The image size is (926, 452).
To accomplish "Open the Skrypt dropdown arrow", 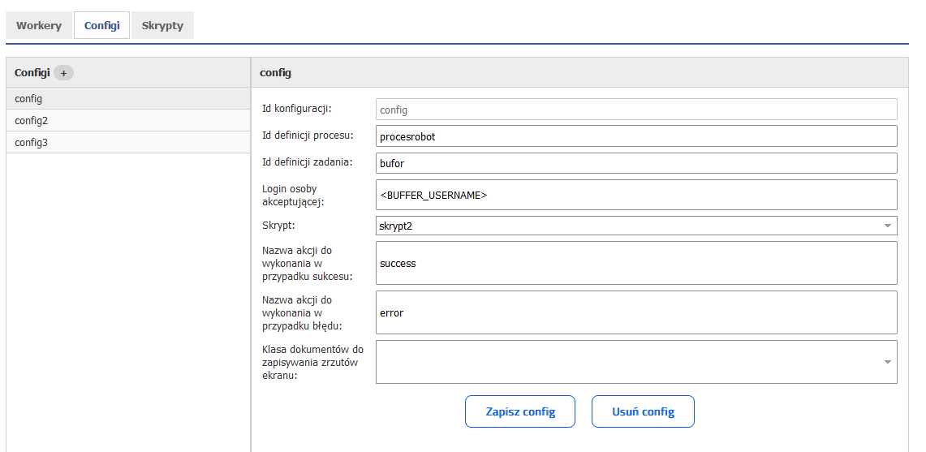I will click(887, 226).
